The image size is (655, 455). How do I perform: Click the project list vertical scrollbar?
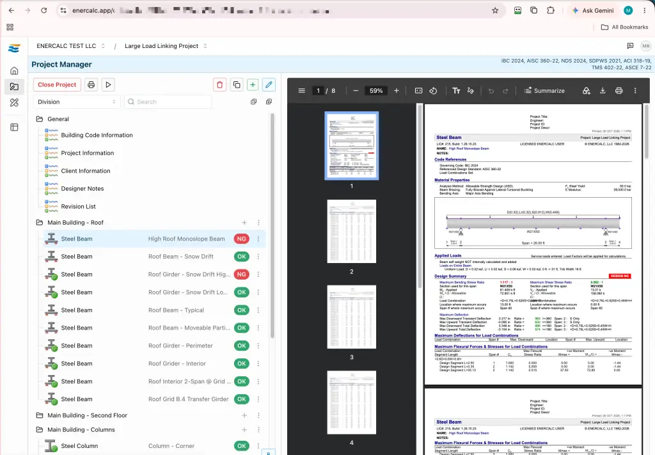coord(272,226)
